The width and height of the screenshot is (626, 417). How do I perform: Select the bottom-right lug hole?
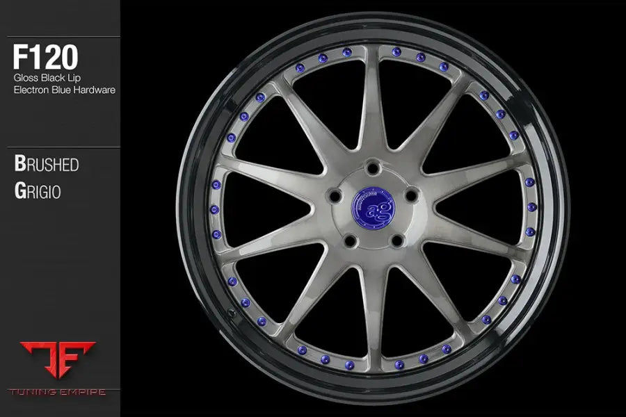(397, 240)
